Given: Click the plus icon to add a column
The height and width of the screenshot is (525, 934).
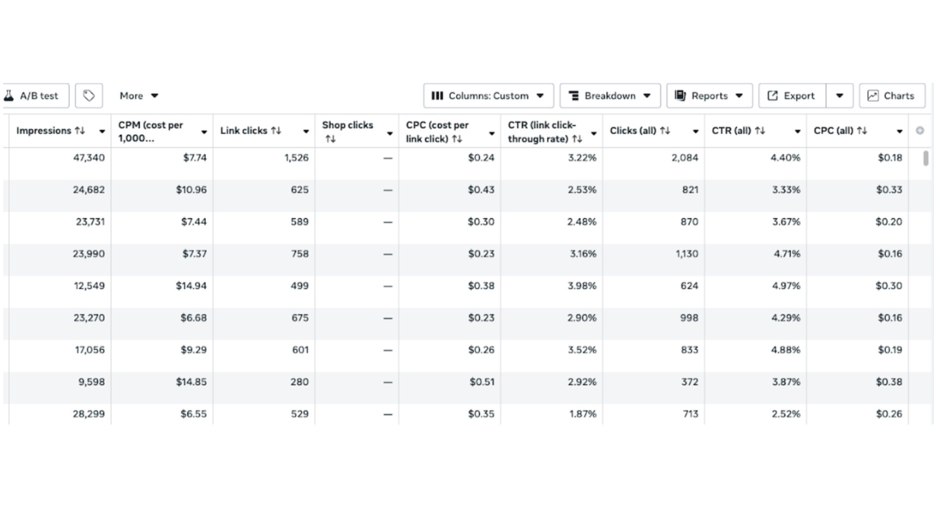Looking at the screenshot, I should (x=919, y=130).
